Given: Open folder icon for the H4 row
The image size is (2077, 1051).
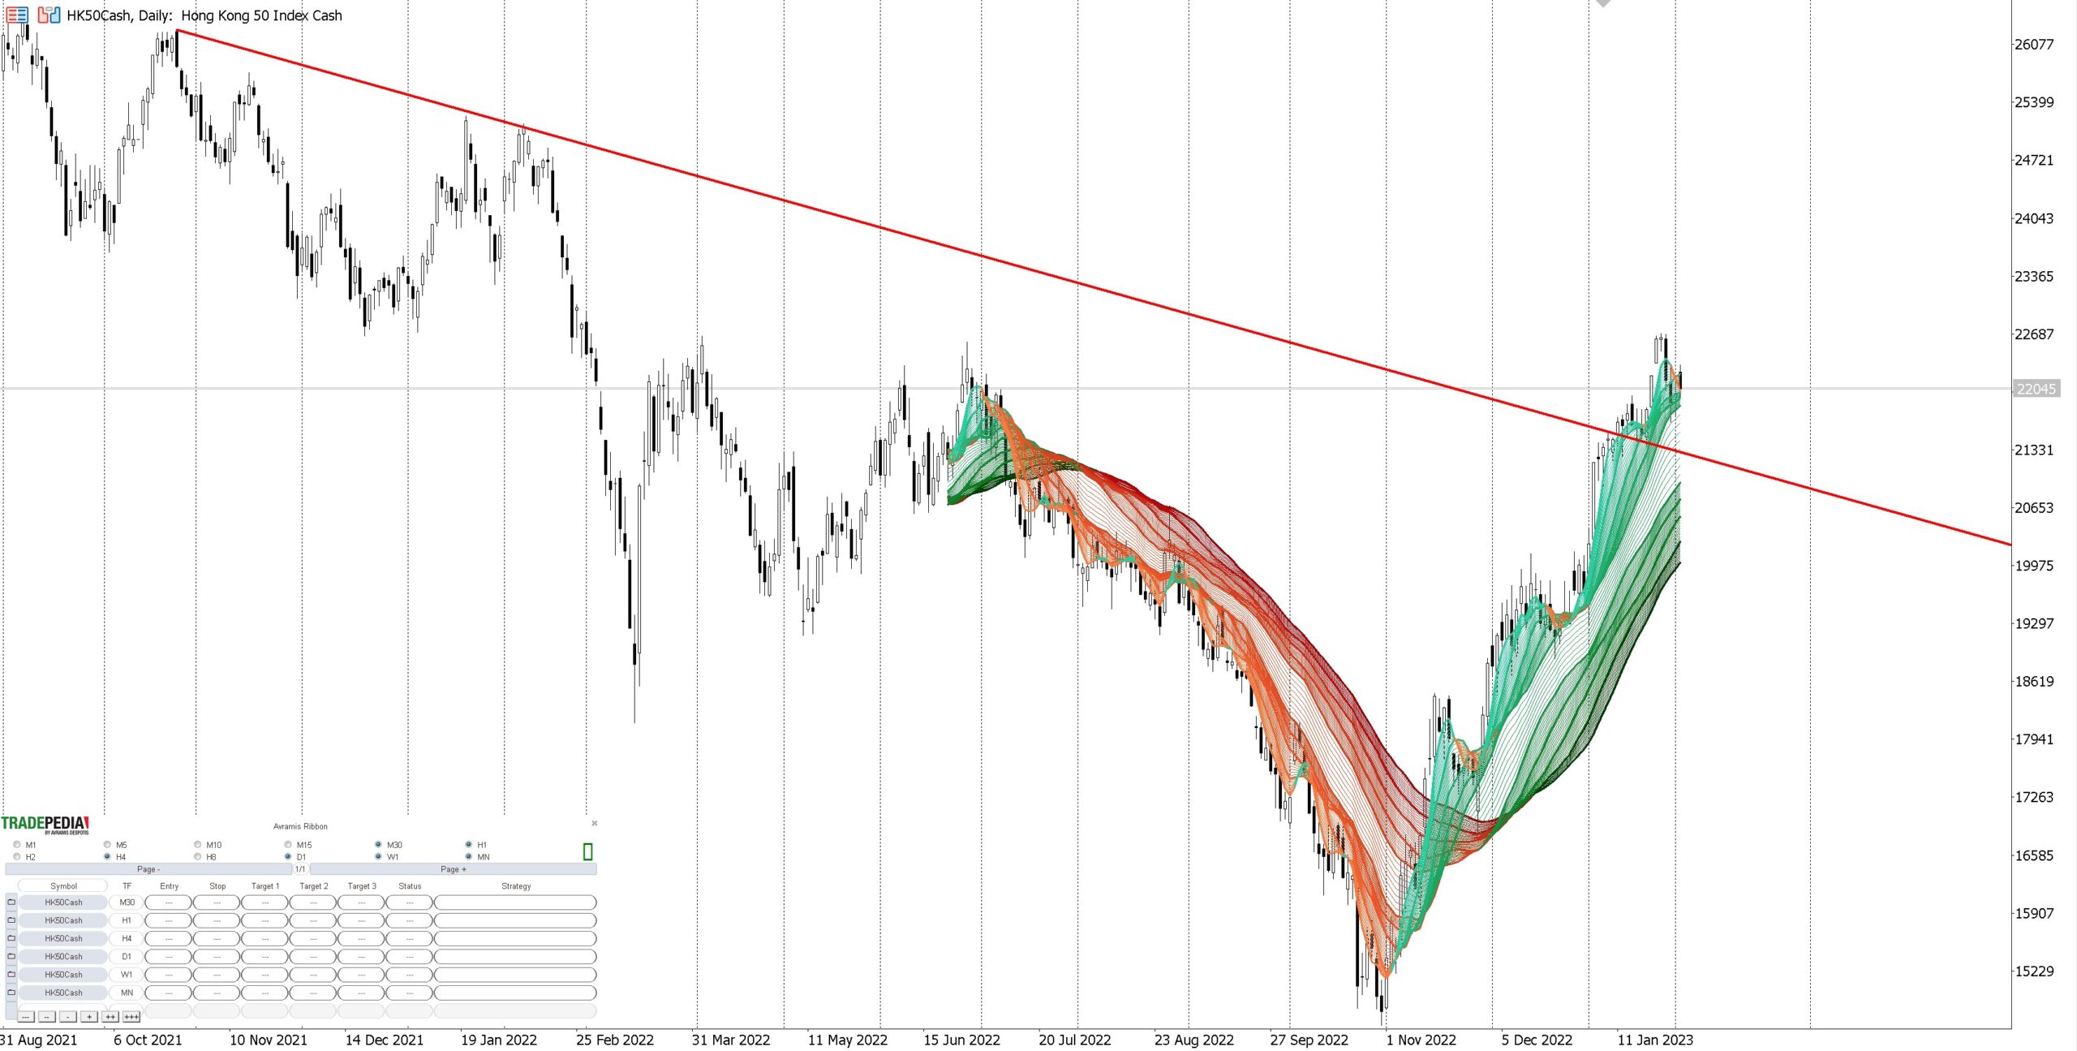Looking at the screenshot, I should [11, 938].
